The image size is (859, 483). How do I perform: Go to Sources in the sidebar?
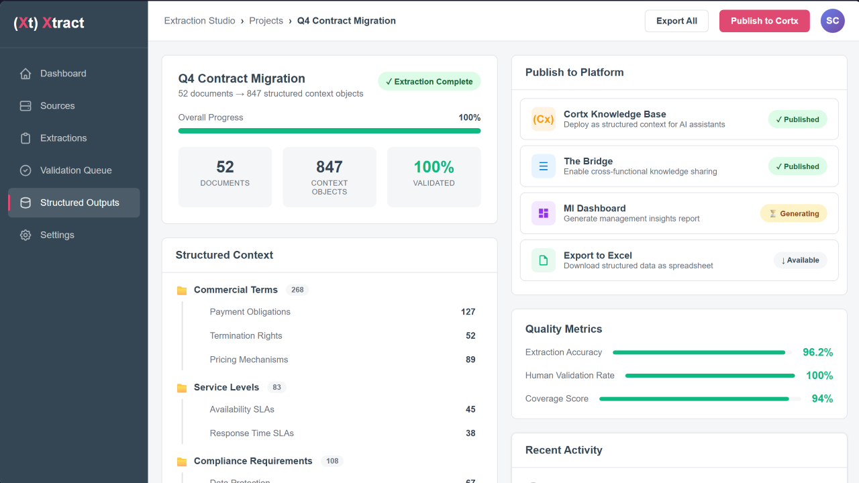(x=74, y=106)
